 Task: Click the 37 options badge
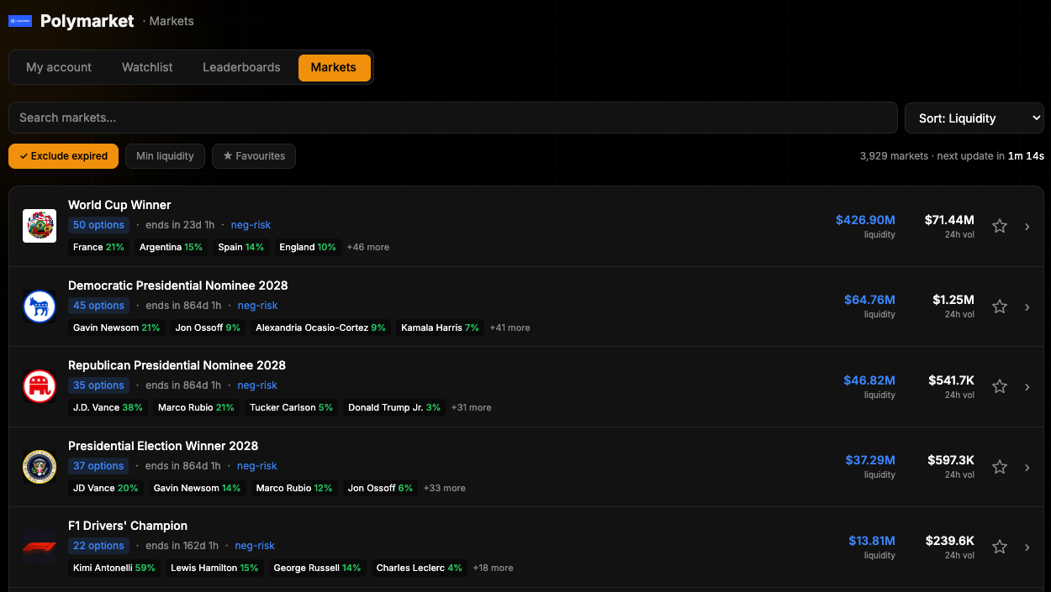98,466
